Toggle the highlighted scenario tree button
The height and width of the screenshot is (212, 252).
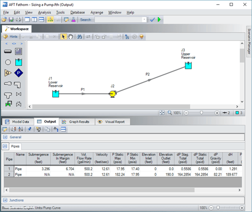pos(50,20)
